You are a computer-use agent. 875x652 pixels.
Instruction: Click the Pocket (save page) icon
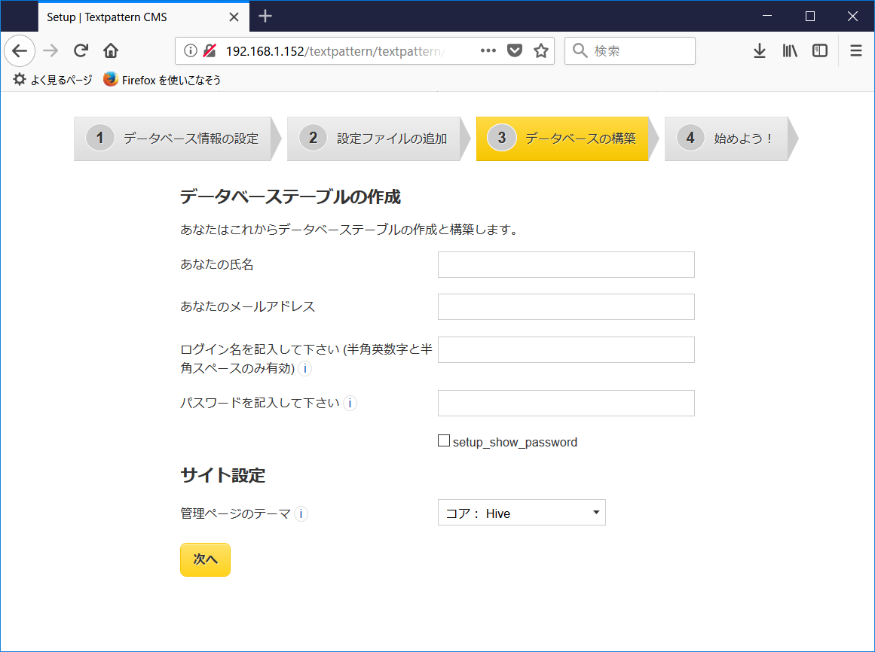point(515,50)
